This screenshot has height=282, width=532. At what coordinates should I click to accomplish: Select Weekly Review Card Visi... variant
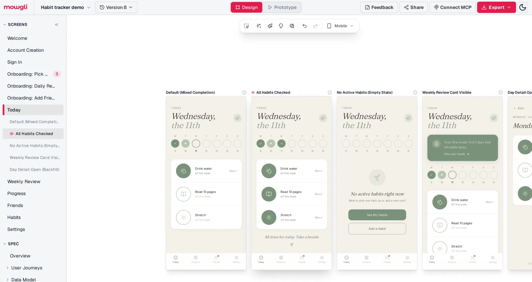pyautogui.click(x=33, y=158)
